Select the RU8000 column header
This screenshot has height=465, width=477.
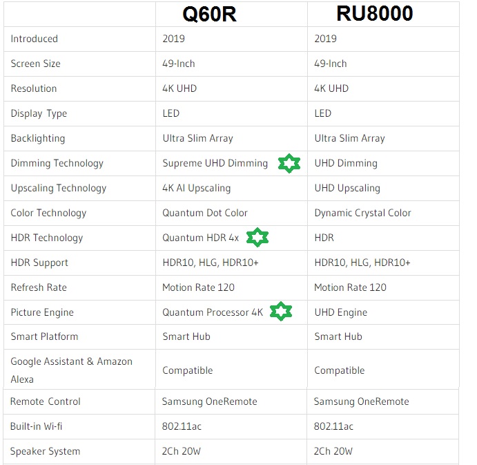point(374,14)
